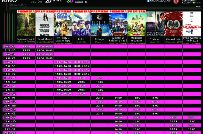Click the 'okulary 3D - 3 zł' price note
Image resolution: width=203 pixels, height=134 pixels.
click(81, 2)
